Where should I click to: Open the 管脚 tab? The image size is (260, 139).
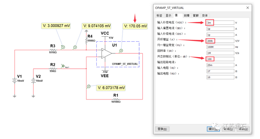click(x=196, y=16)
